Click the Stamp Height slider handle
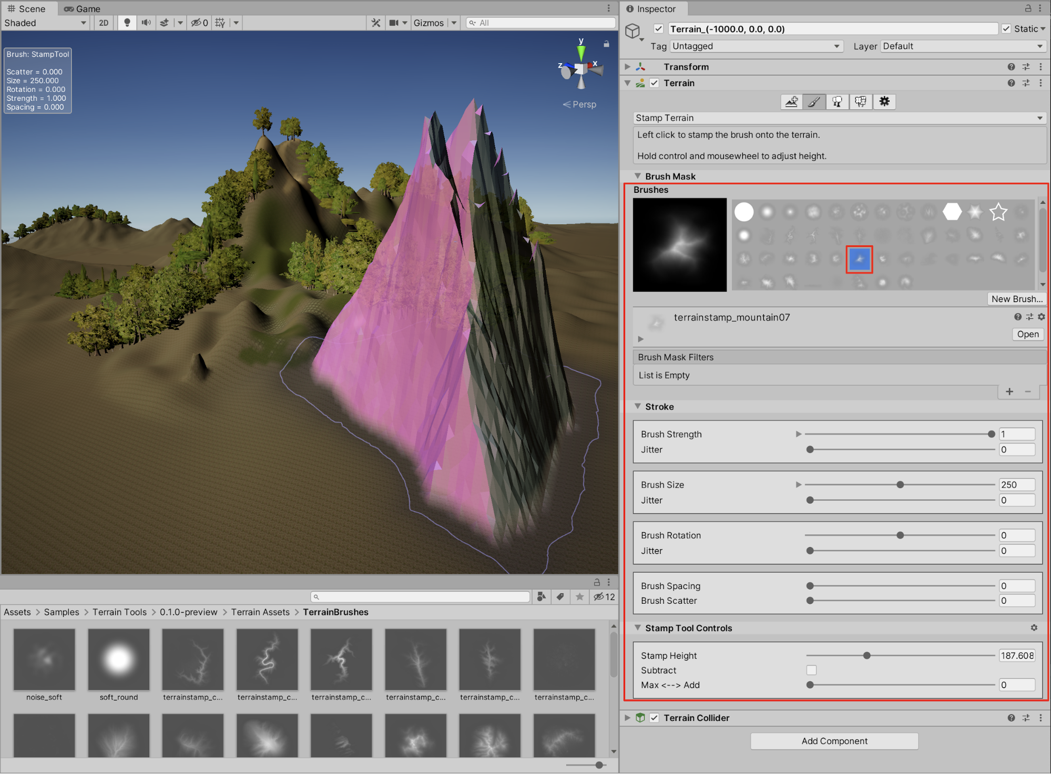The width and height of the screenshot is (1051, 774). click(867, 655)
